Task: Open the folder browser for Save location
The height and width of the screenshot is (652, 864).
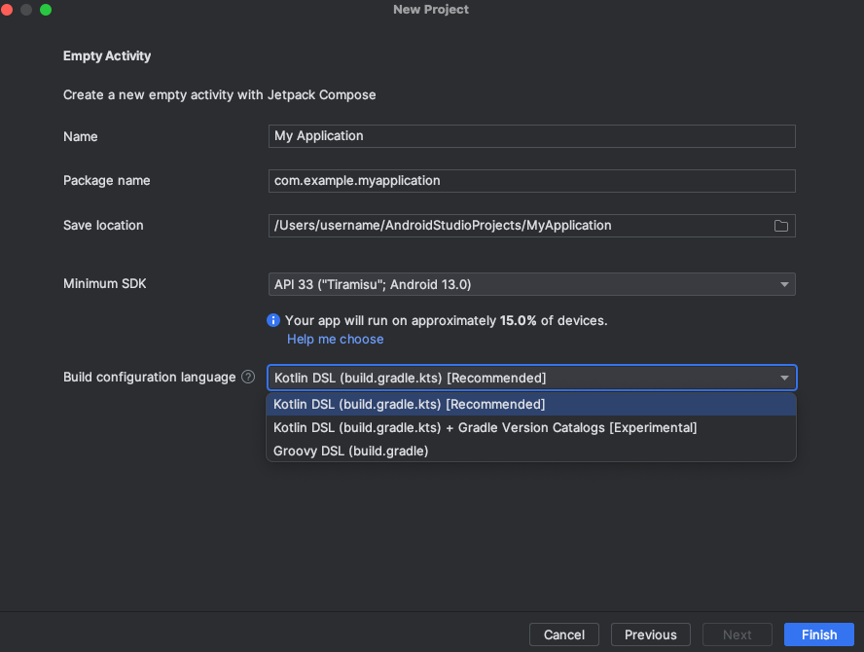Action: [781, 225]
